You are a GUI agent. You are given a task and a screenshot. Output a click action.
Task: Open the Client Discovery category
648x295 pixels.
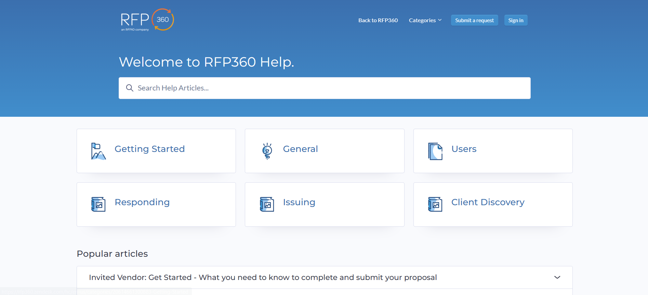tap(493, 205)
